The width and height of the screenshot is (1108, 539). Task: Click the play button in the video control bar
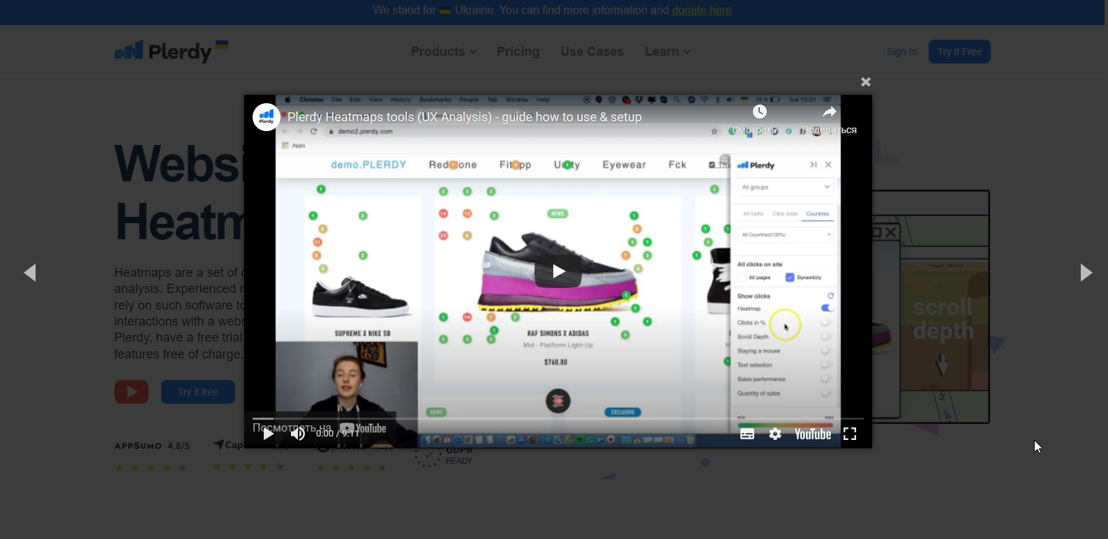point(268,434)
